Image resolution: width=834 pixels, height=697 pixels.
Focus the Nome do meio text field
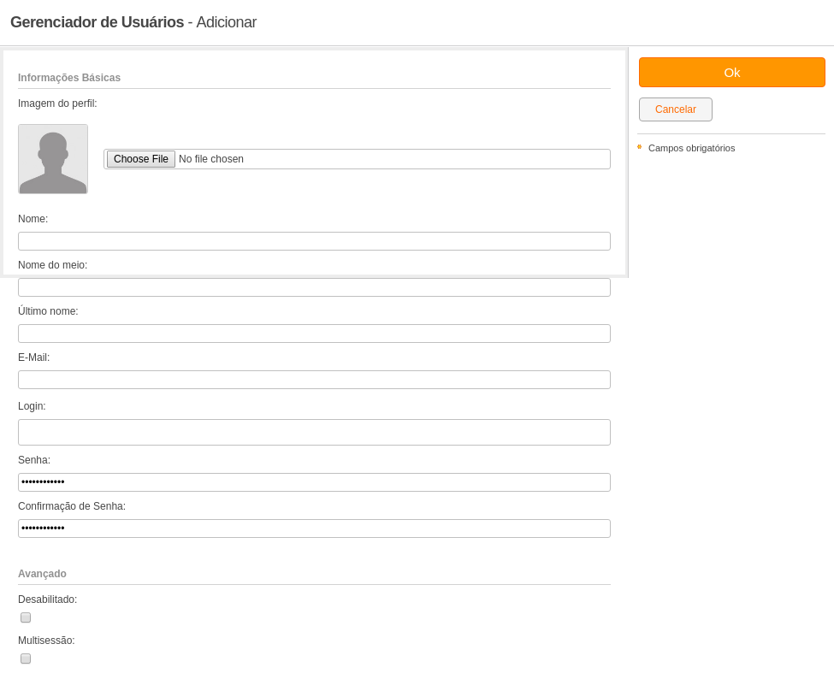(x=314, y=287)
